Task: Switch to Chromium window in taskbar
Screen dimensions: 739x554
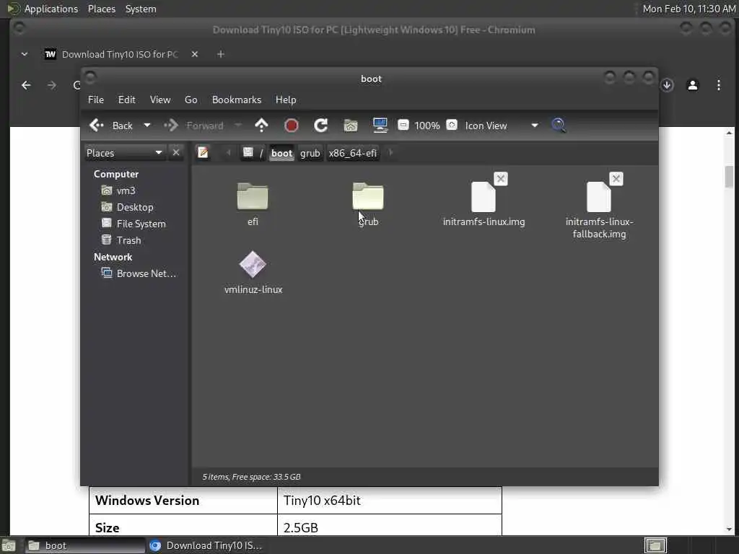Action: click(206, 545)
